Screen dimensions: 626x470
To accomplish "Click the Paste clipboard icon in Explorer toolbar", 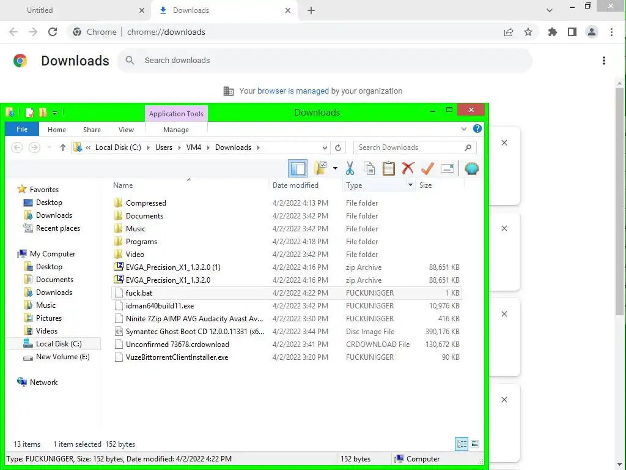I will [x=388, y=169].
